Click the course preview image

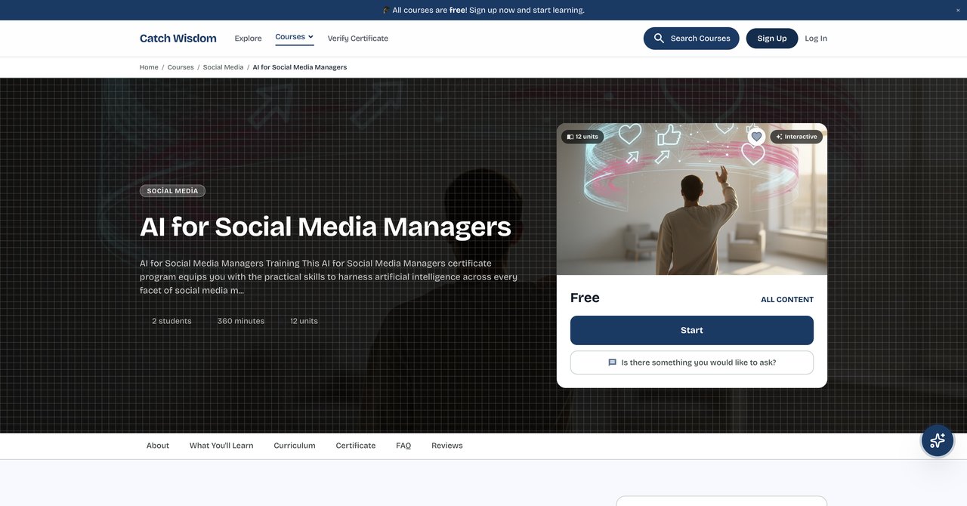[692, 199]
